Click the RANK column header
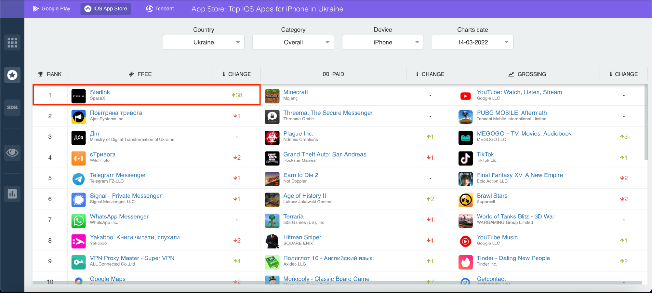 (x=50, y=74)
